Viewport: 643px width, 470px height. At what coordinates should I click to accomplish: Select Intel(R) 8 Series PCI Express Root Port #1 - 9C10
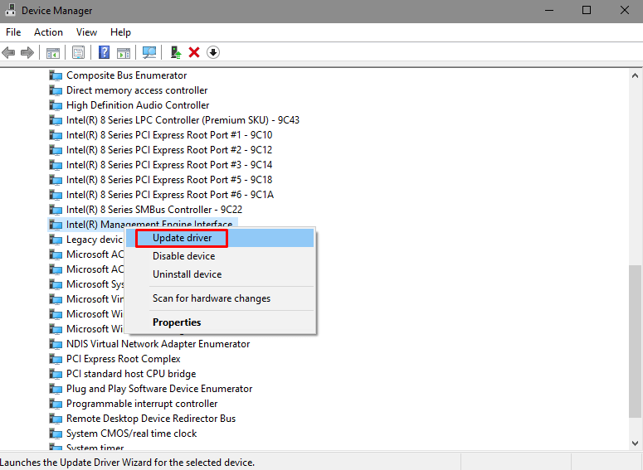(169, 135)
